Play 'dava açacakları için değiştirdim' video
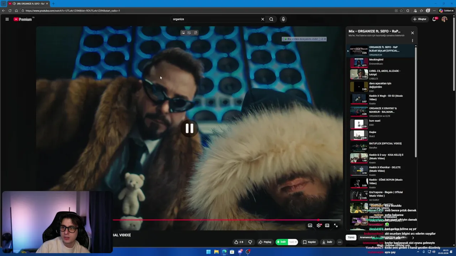The image size is (456, 256). 381,87
